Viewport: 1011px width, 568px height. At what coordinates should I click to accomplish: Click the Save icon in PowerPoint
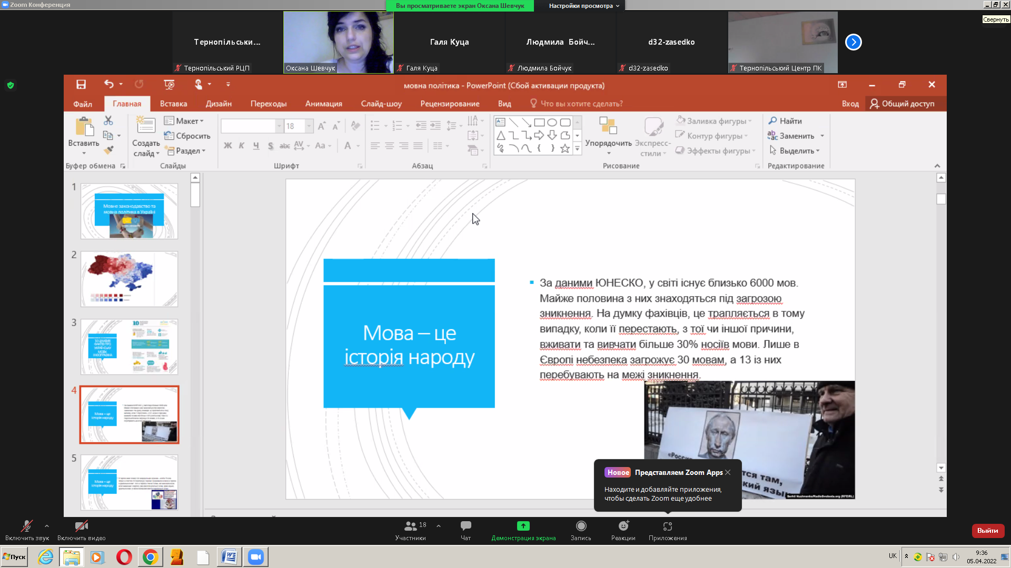click(81, 84)
